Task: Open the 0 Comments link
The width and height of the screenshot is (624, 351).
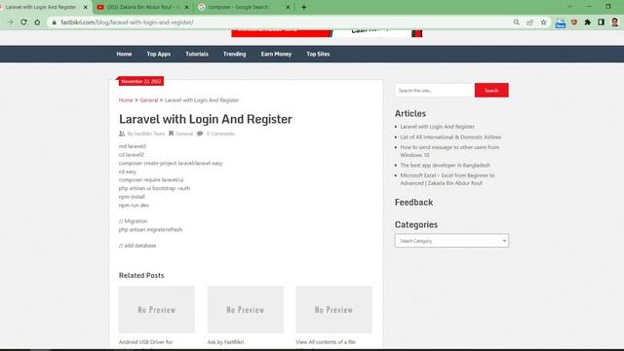Action: tap(220, 134)
